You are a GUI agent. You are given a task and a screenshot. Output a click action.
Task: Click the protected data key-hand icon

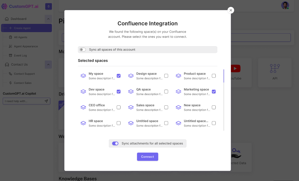[x=236, y=153]
